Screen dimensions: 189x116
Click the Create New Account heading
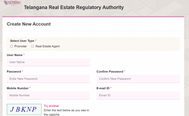(x=29, y=24)
